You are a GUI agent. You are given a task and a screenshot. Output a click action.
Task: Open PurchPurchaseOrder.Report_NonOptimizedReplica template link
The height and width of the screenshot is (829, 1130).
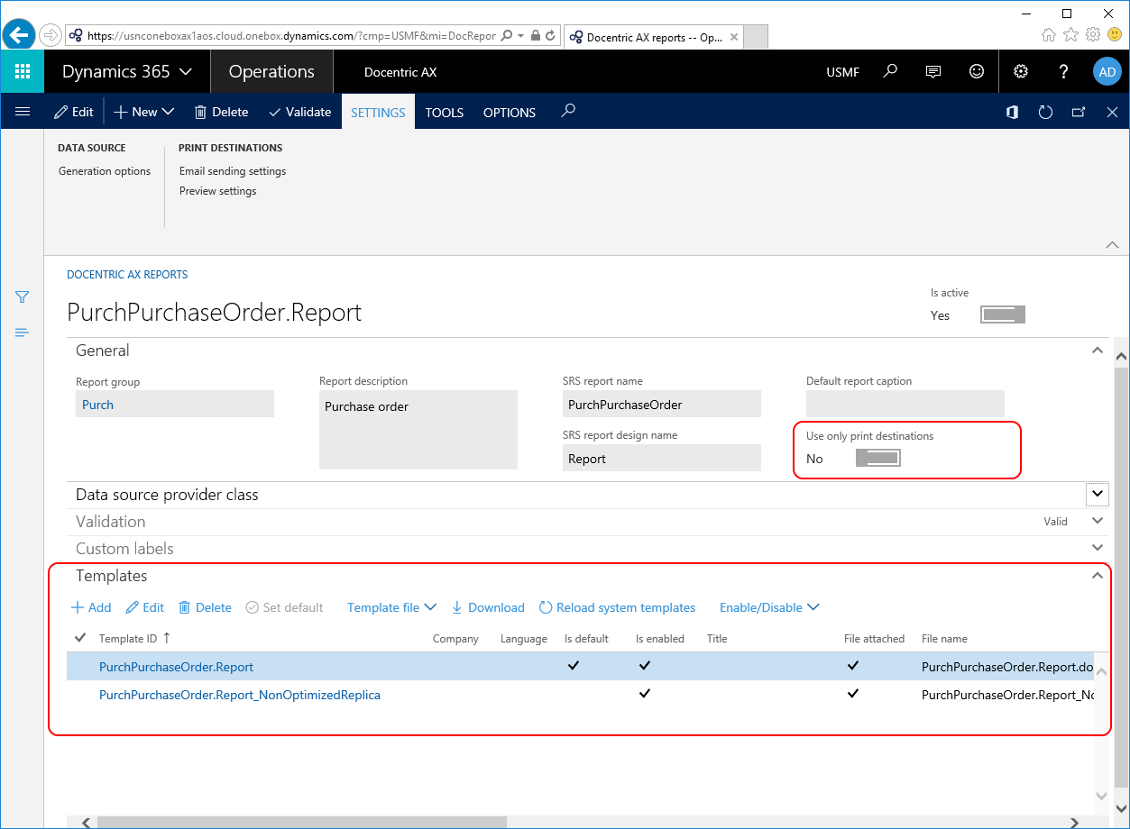tap(240, 695)
